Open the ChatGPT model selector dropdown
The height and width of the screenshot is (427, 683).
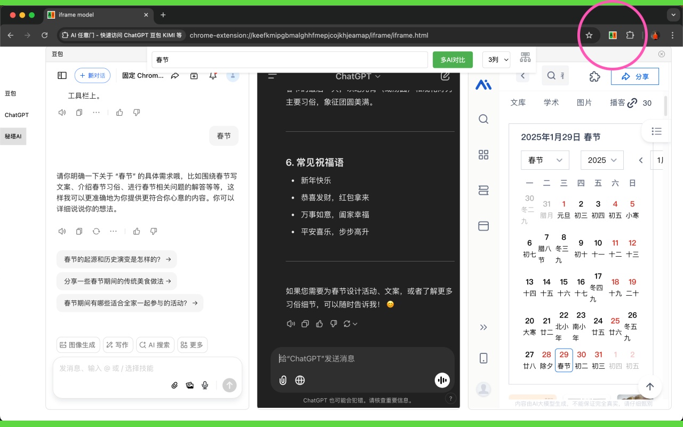click(358, 76)
